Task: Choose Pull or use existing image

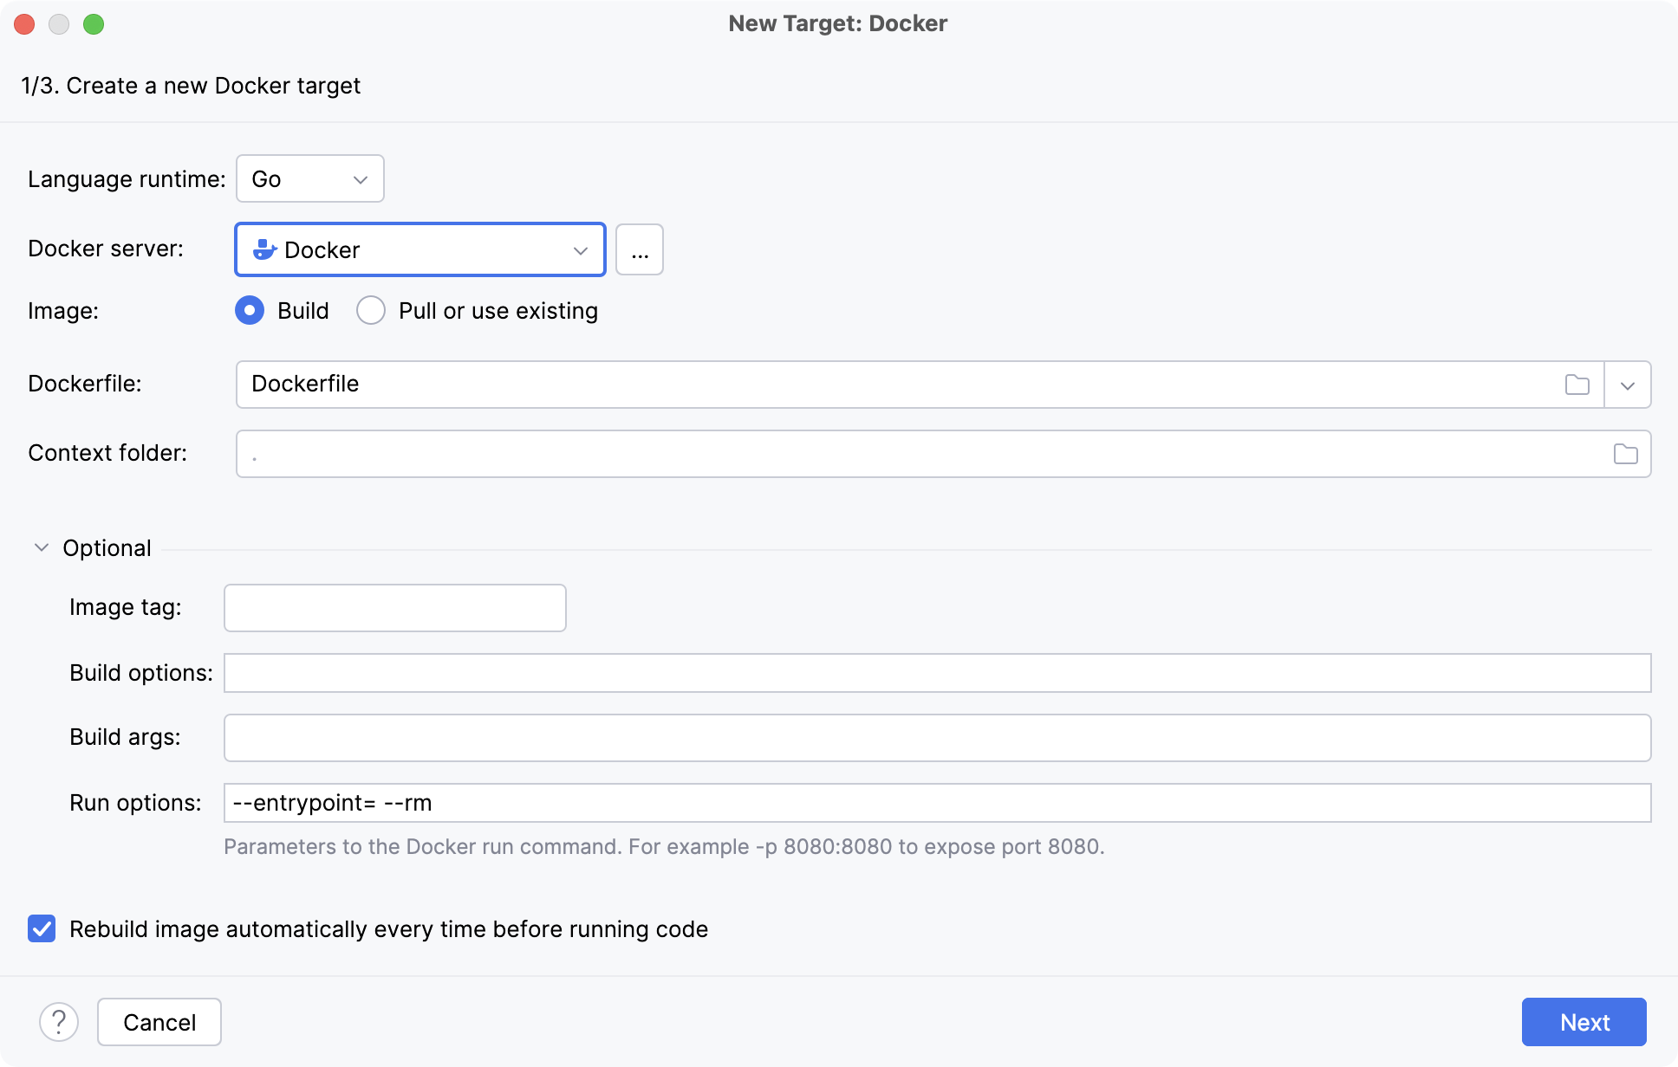Action: point(371,310)
